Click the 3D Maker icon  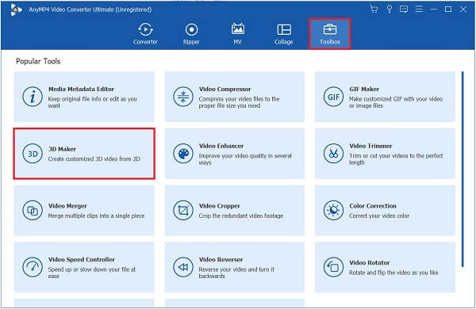tap(33, 154)
